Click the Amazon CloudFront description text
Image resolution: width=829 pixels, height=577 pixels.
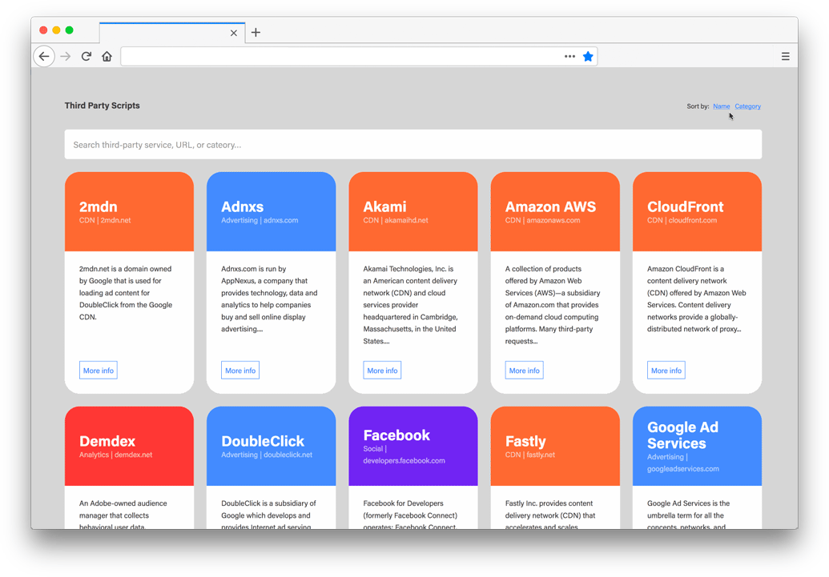tap(696, 299)
